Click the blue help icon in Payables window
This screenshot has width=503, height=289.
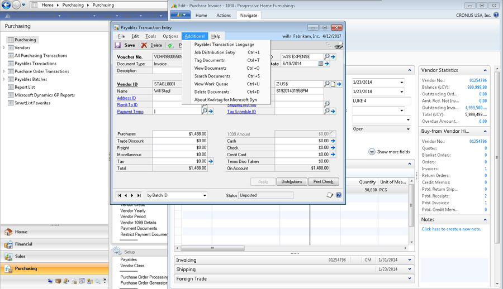(339, 195)
